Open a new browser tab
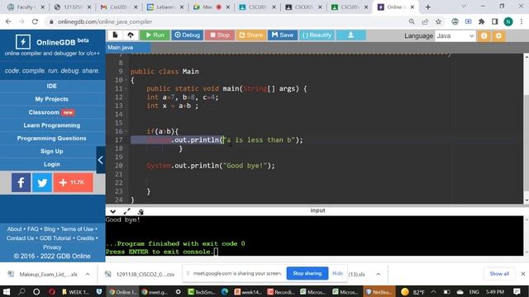This screenshot has width=529, height=297. pyautogui.click(x=428, y=7)
